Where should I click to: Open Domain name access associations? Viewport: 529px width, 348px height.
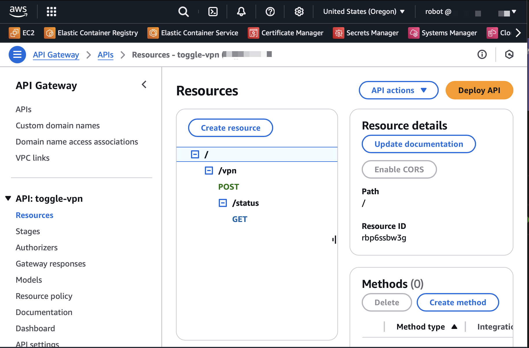[x=77, y=142]
